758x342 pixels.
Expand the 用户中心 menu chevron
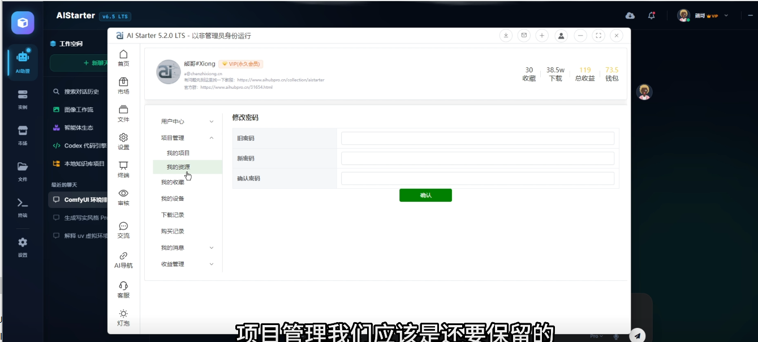pos(212,122)
